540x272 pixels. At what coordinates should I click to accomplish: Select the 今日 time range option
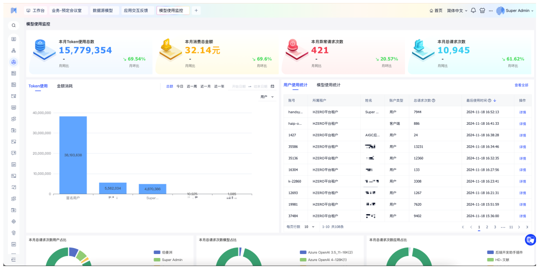point(179,86)
